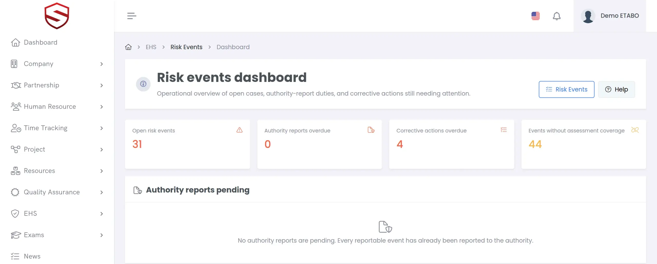Expand the Project submenu chevron
The width and height of the screenshot is (657, 264).
point(102,150)
